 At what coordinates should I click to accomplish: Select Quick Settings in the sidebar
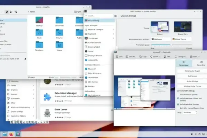[x=100, y=21]
